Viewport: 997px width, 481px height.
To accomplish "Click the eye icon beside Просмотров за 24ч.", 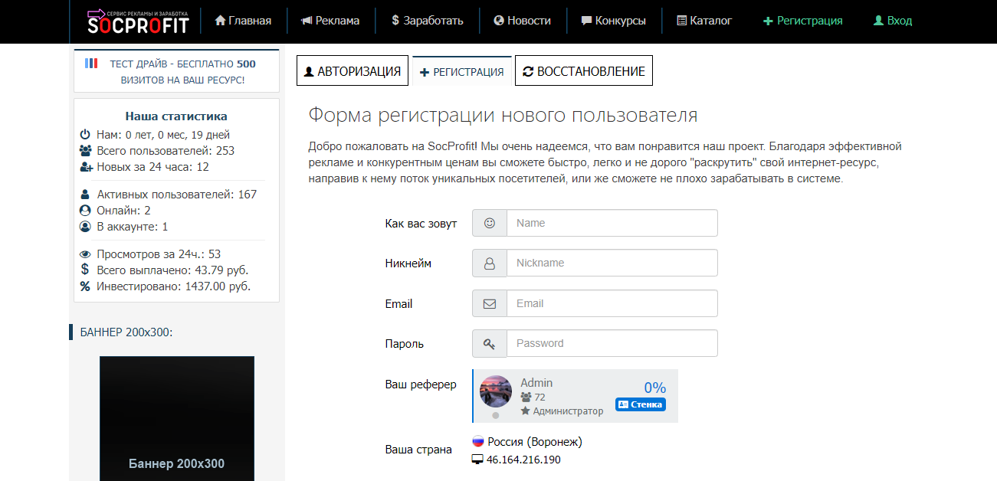I will 85,254.
